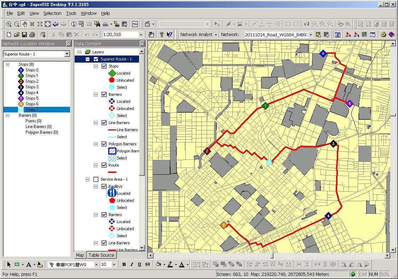Screen dimensions: 398x279
Task: Collapse the Service Area - 1 node
Action: (88, 179)
